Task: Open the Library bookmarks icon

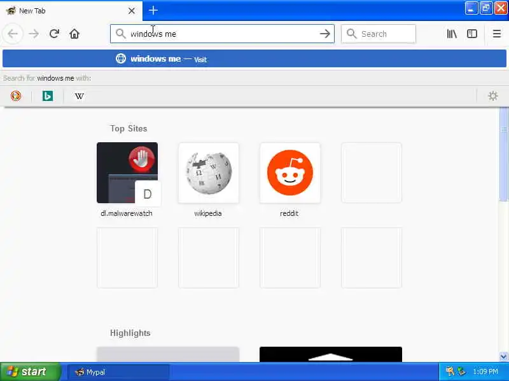Action: click(x=452, y=34)
